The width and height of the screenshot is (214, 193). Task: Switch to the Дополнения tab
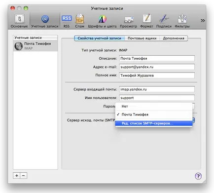(x=174, y=38)
